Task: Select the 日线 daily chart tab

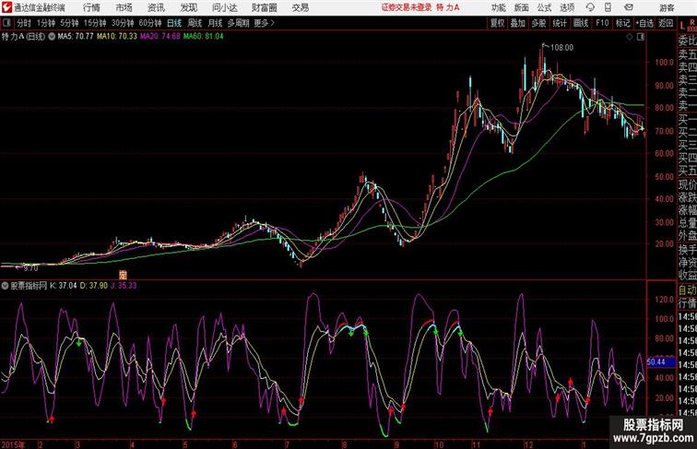Action: [174, 23]
